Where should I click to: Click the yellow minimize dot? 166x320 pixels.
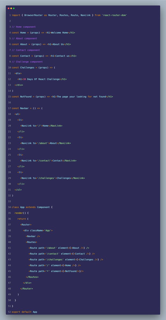point(11,8)
